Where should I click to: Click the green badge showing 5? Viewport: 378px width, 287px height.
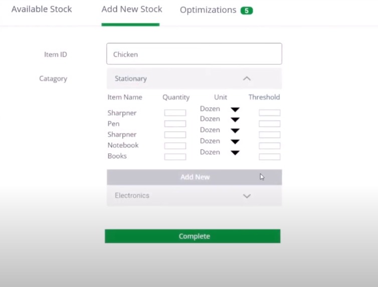[247, 11]
